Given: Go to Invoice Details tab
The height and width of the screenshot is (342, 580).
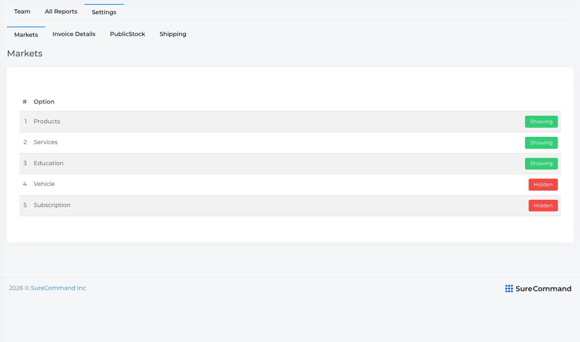Looking at the screenshot, I should (x=74, y=34).
